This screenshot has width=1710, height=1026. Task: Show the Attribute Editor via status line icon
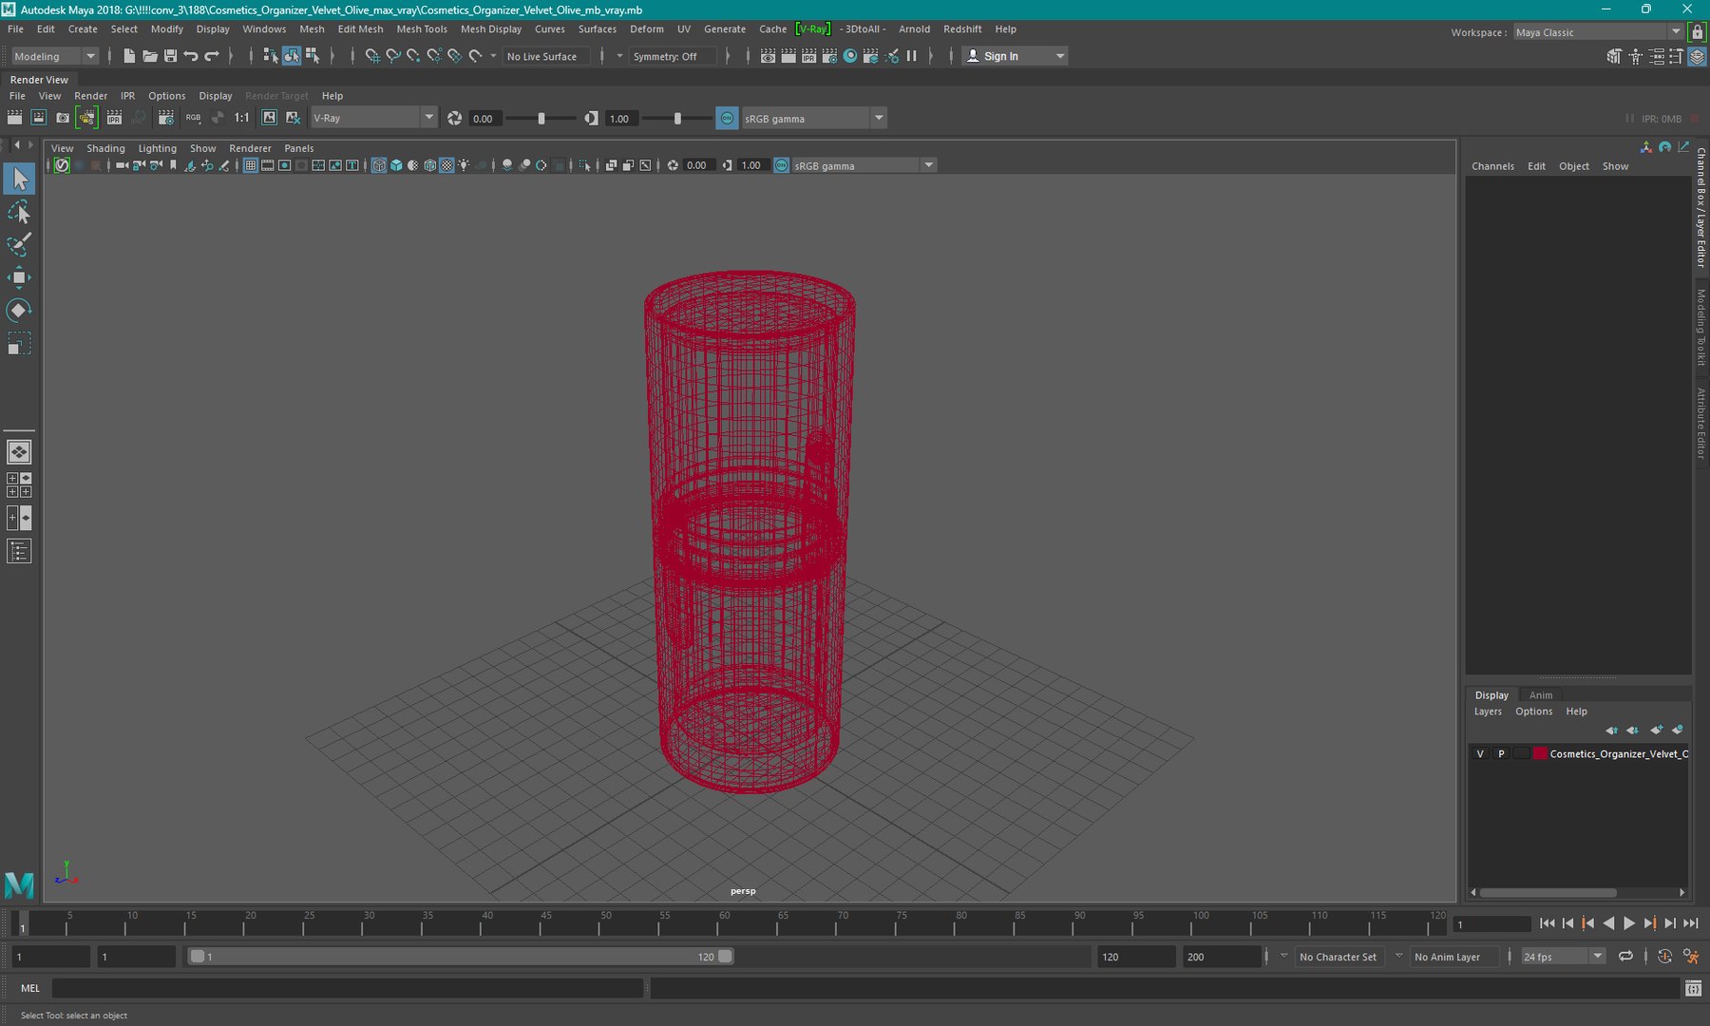tap(1656, 56)
